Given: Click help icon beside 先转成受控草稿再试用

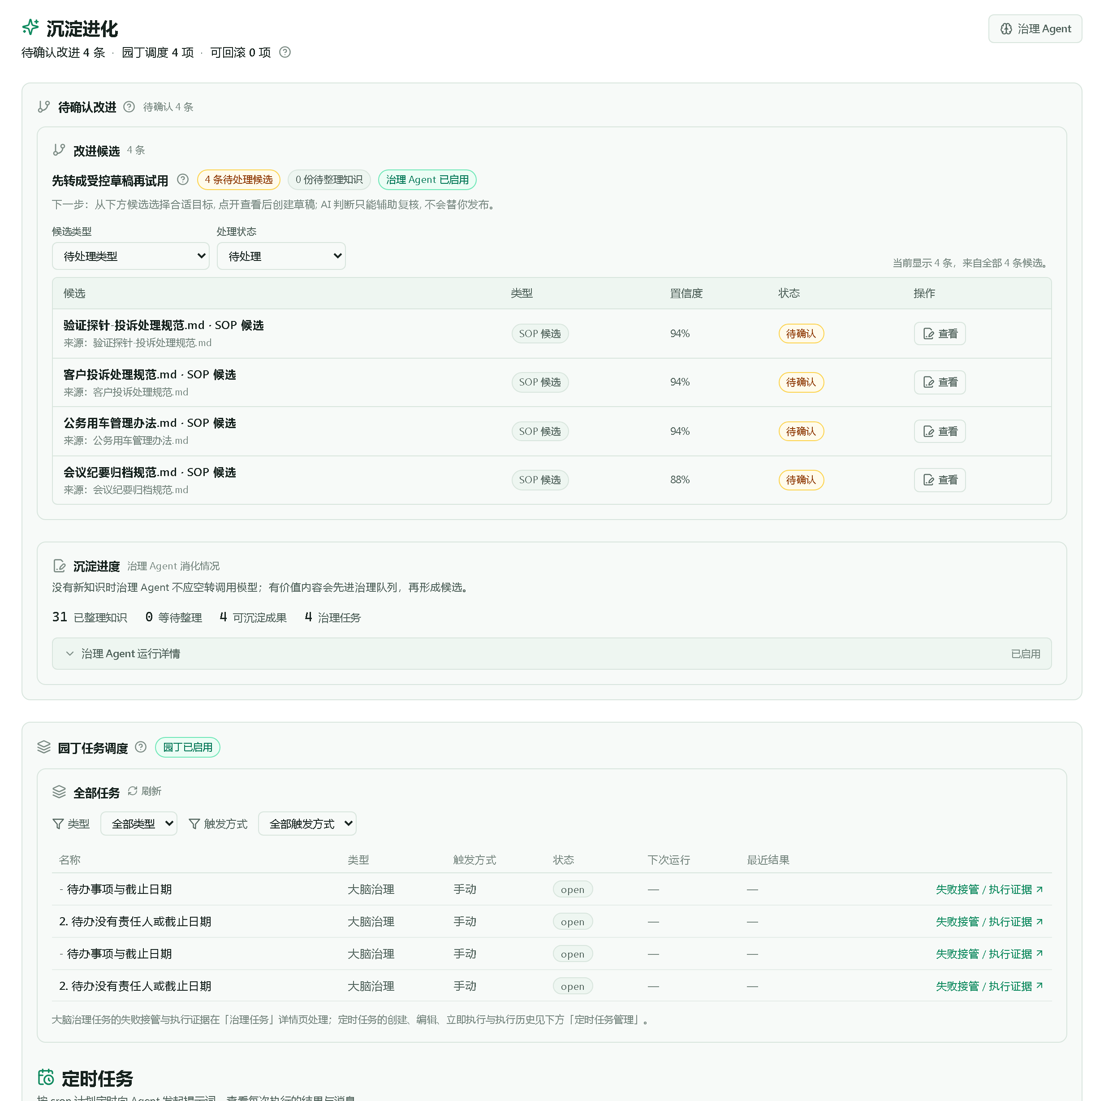Looking at the screenshot, I should pyautogui.click(x=183, y=179).
